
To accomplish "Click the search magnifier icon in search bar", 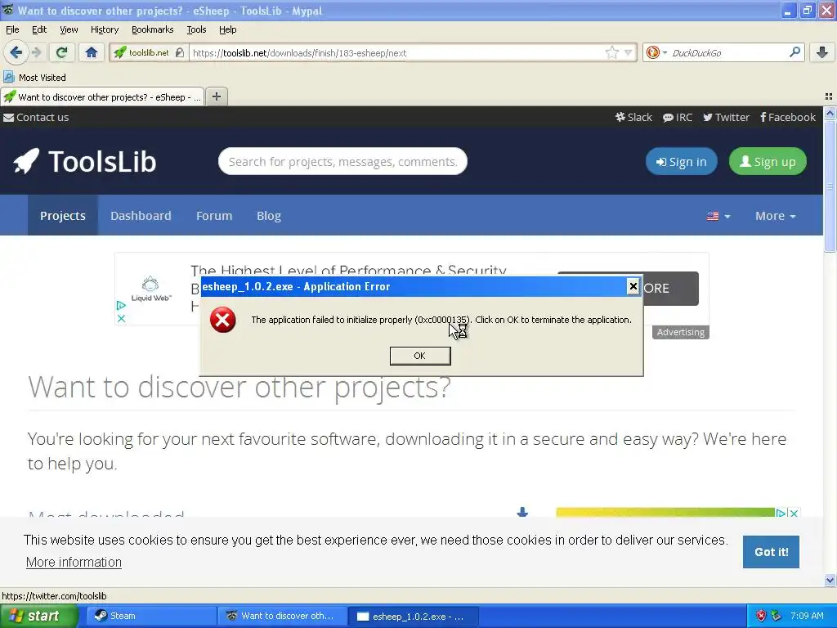I will pyautogui.click(x=794, y=52).
